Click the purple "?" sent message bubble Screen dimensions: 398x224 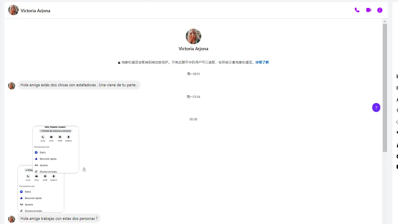pyautogui.click(x=376, y=107)
